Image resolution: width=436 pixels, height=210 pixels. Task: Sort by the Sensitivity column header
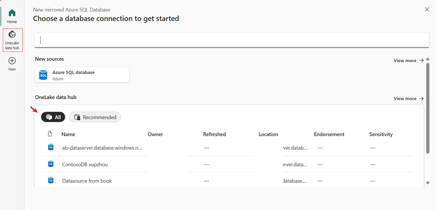click(x=381, y=134)
